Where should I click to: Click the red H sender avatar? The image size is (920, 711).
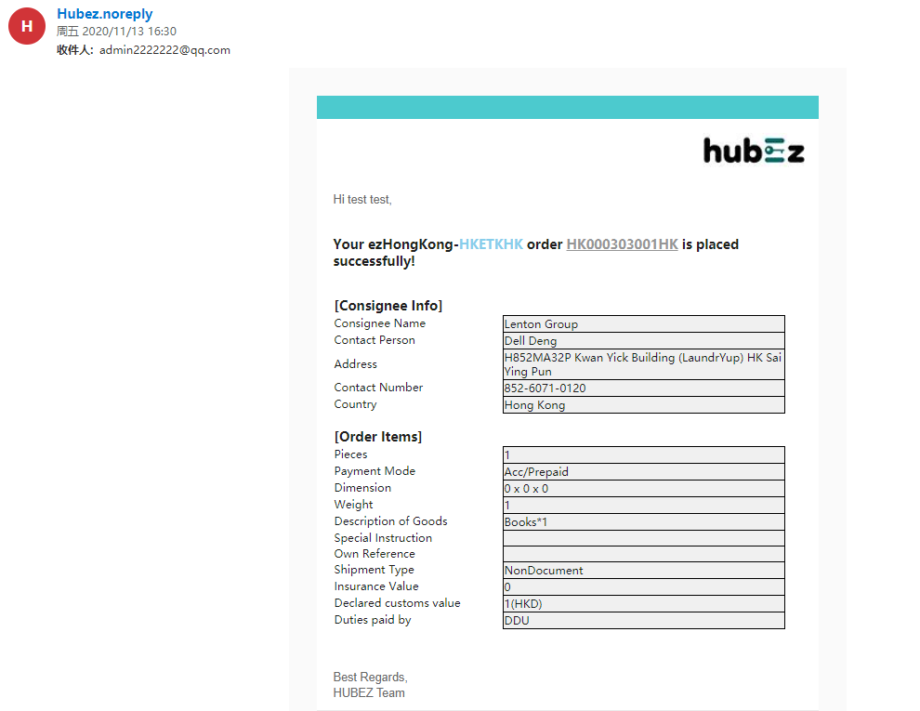[26, 26]
